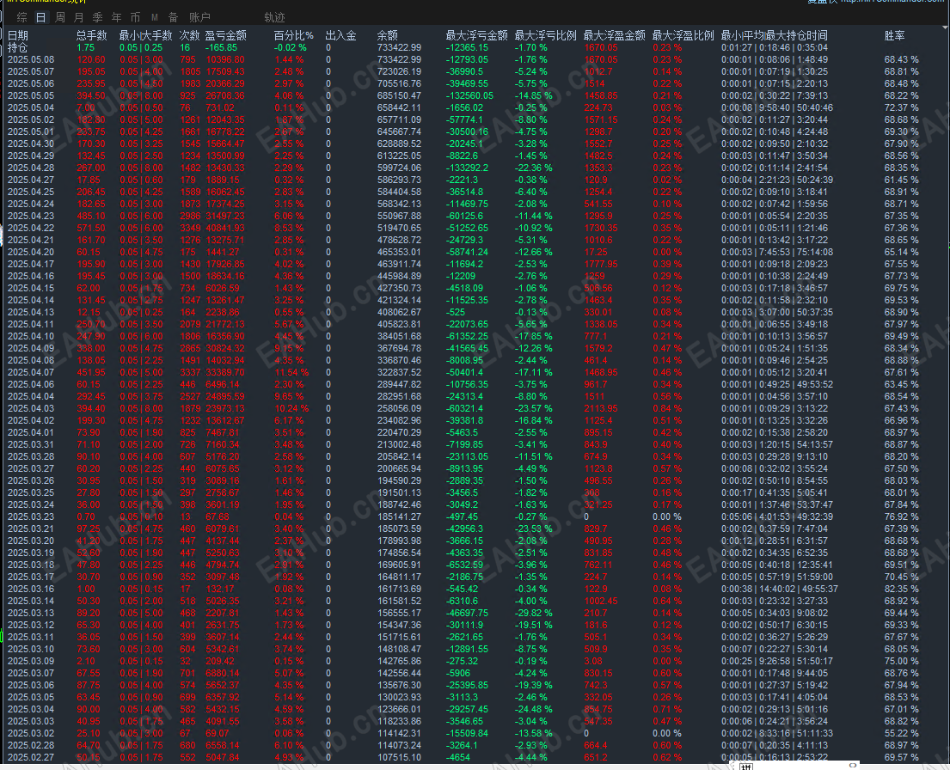Viewport: 950px width, 770px height.
Task: Sort by 盈亏金额 column header
Action: click(225, 36)
